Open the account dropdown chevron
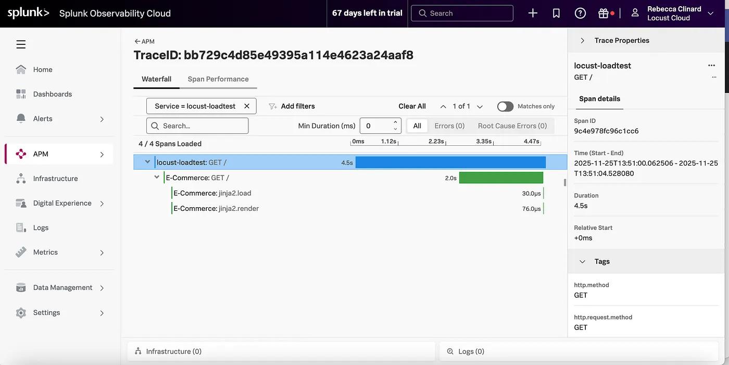Screen dimensions: 729x365 [710, 14]
